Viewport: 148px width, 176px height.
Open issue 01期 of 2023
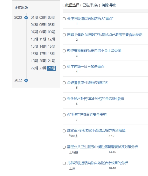coord(34,17)
